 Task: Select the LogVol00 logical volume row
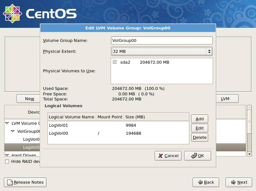118,133
